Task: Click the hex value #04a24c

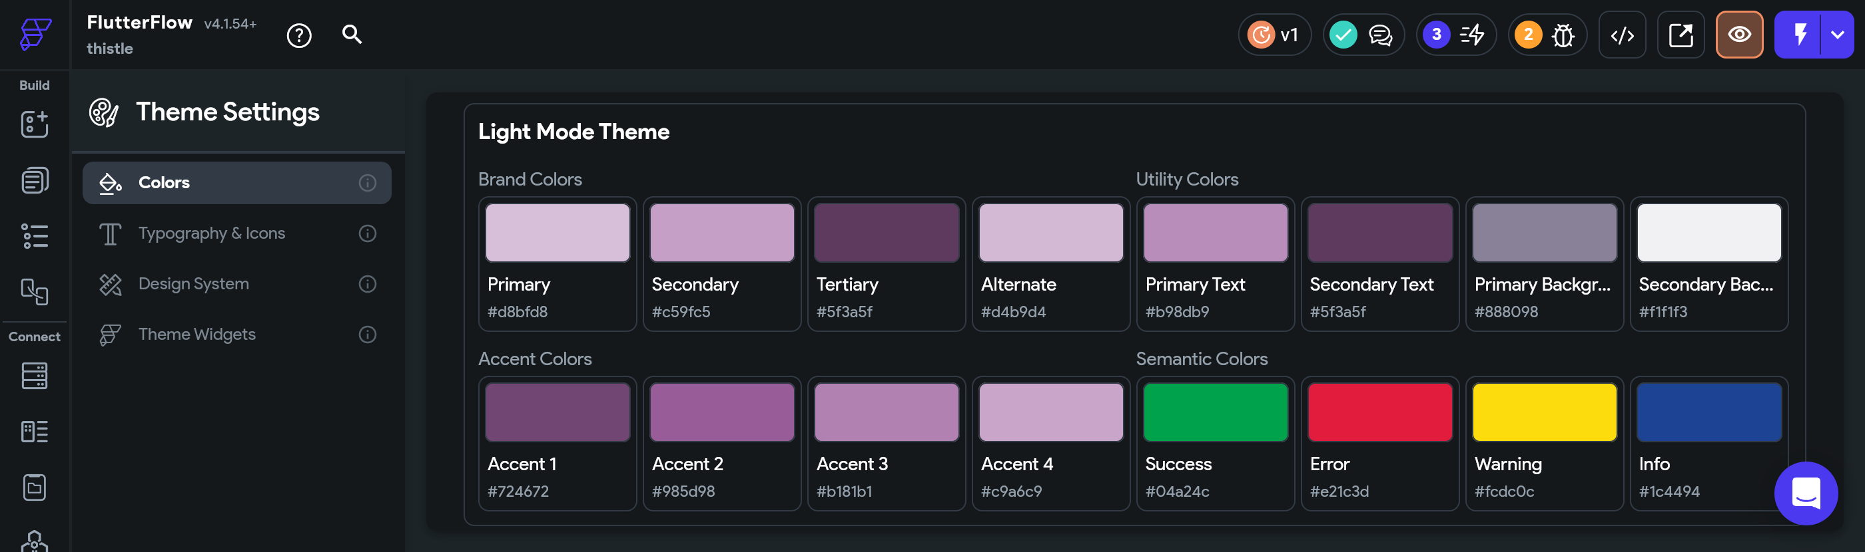Action: 1177,491
